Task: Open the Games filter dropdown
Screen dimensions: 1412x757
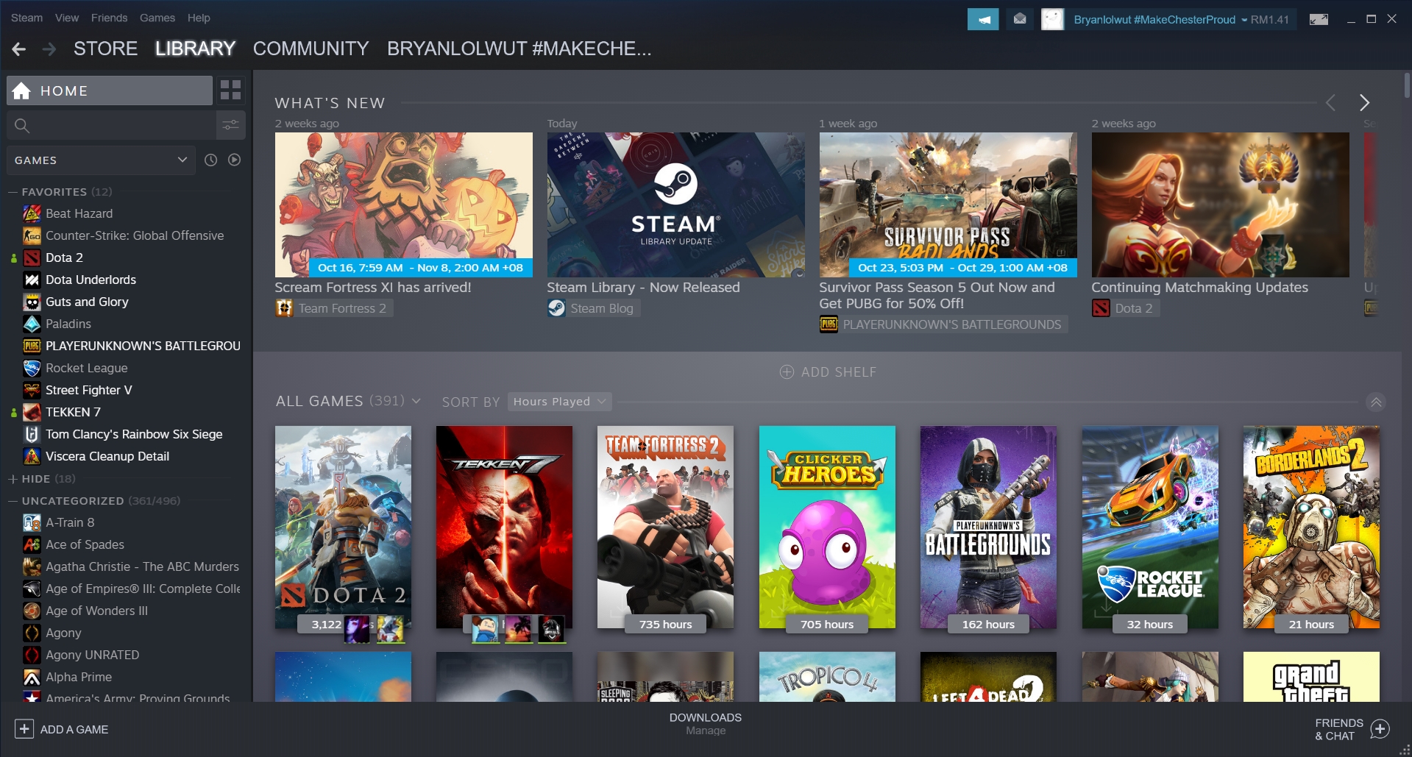Action: click(101, 160)
